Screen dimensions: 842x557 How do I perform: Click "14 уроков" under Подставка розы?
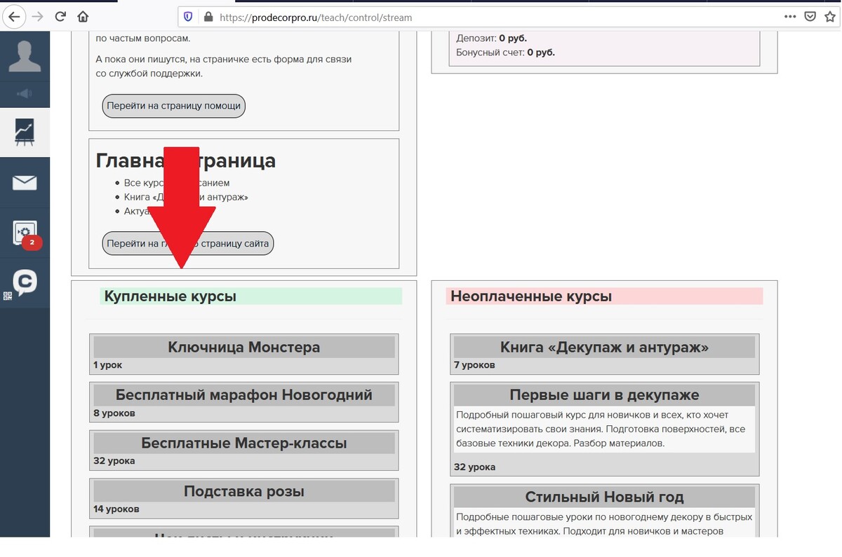(x=116, y=509)
